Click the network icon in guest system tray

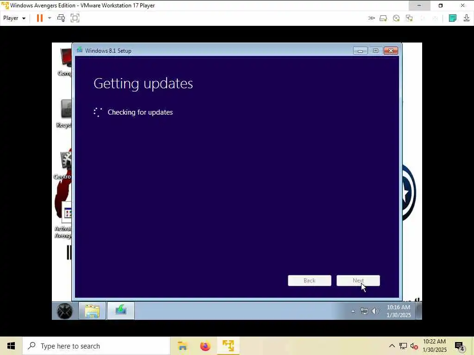(x=364, y=311)
